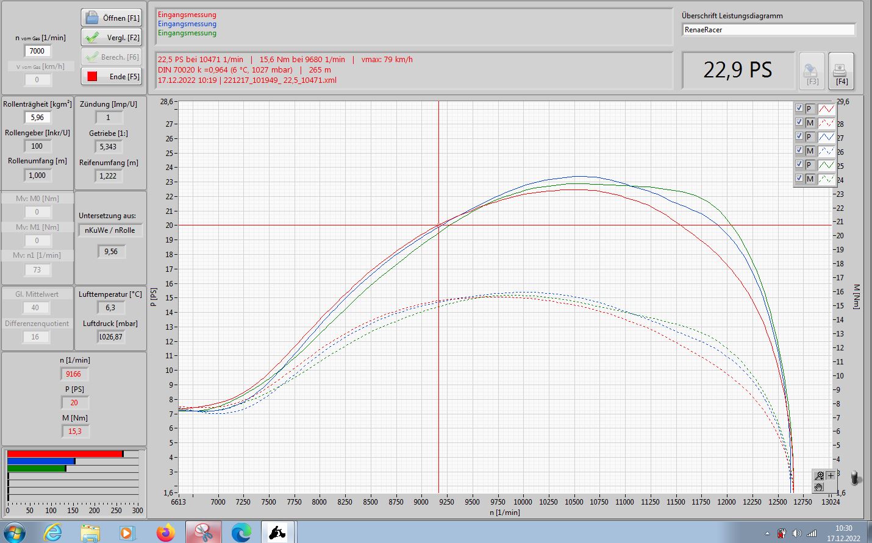Screen dimensions: 872x543
Task: Open the blue solid line style picker
Action: click(826, 137)
